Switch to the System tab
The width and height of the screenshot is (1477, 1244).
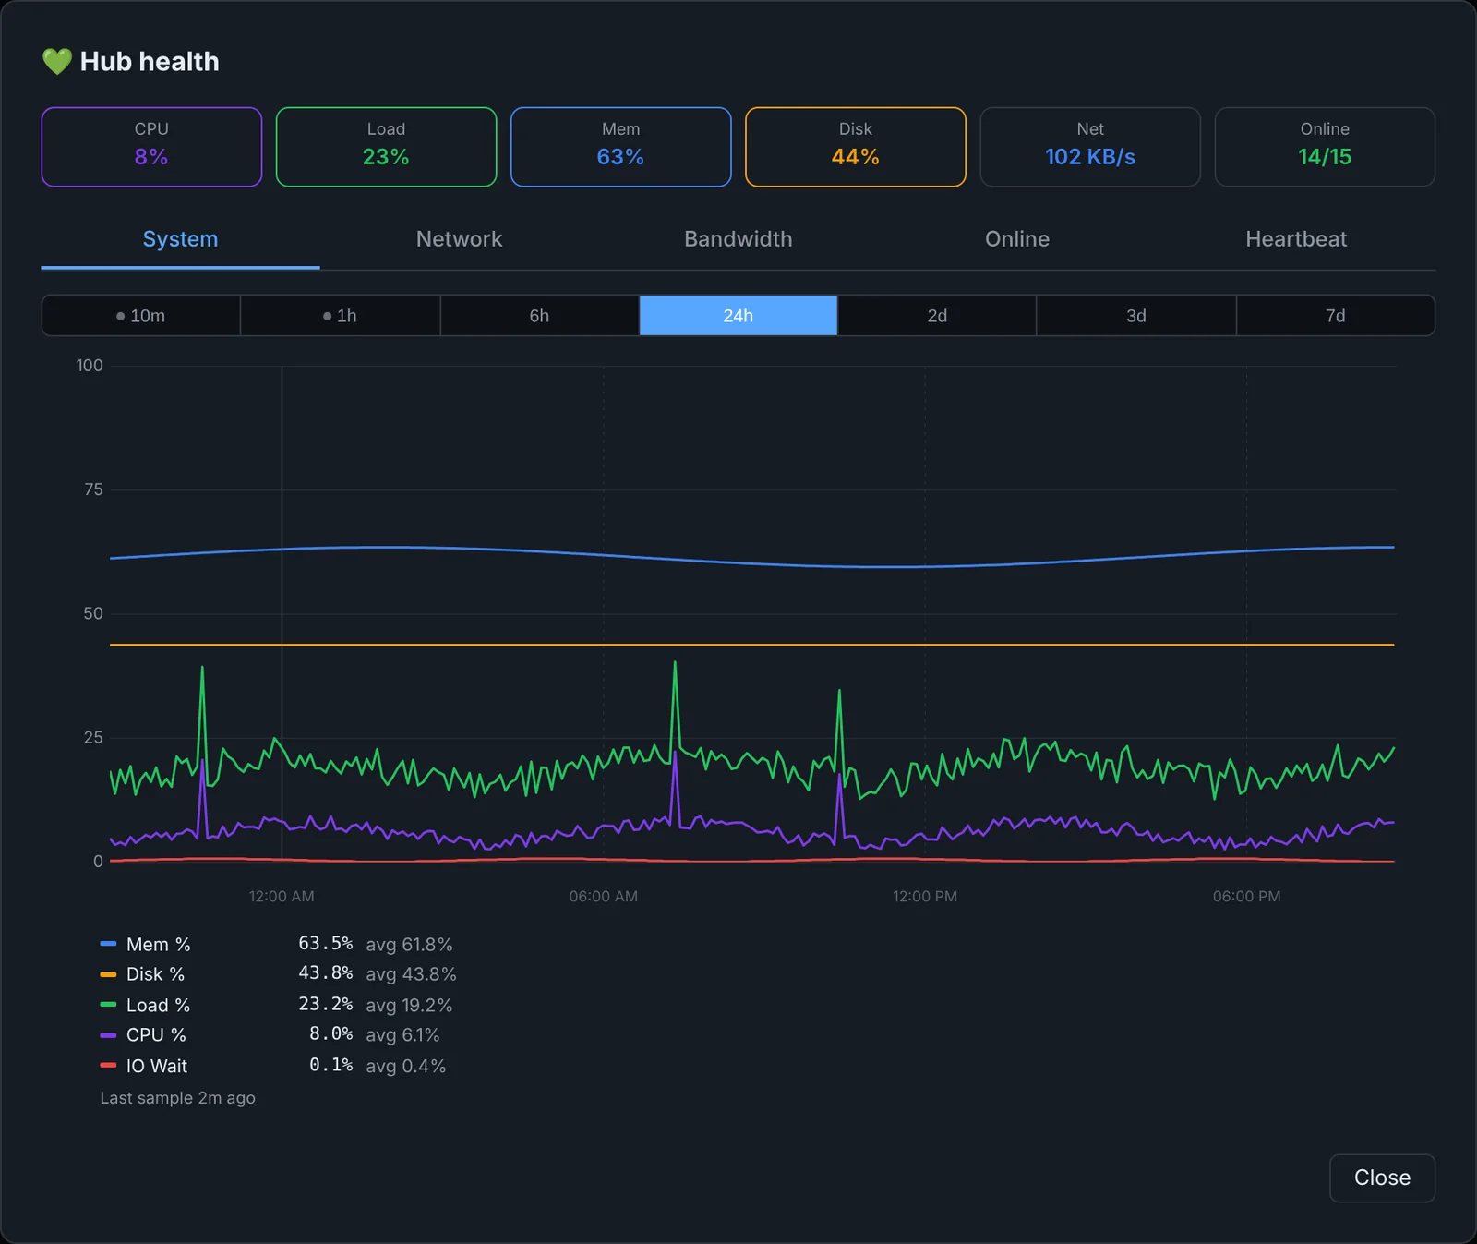(180, 239)
